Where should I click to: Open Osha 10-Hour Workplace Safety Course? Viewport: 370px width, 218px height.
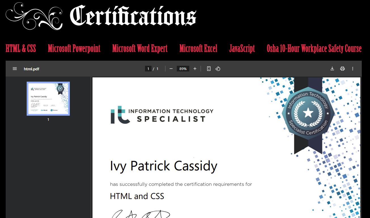coord(314,48)
